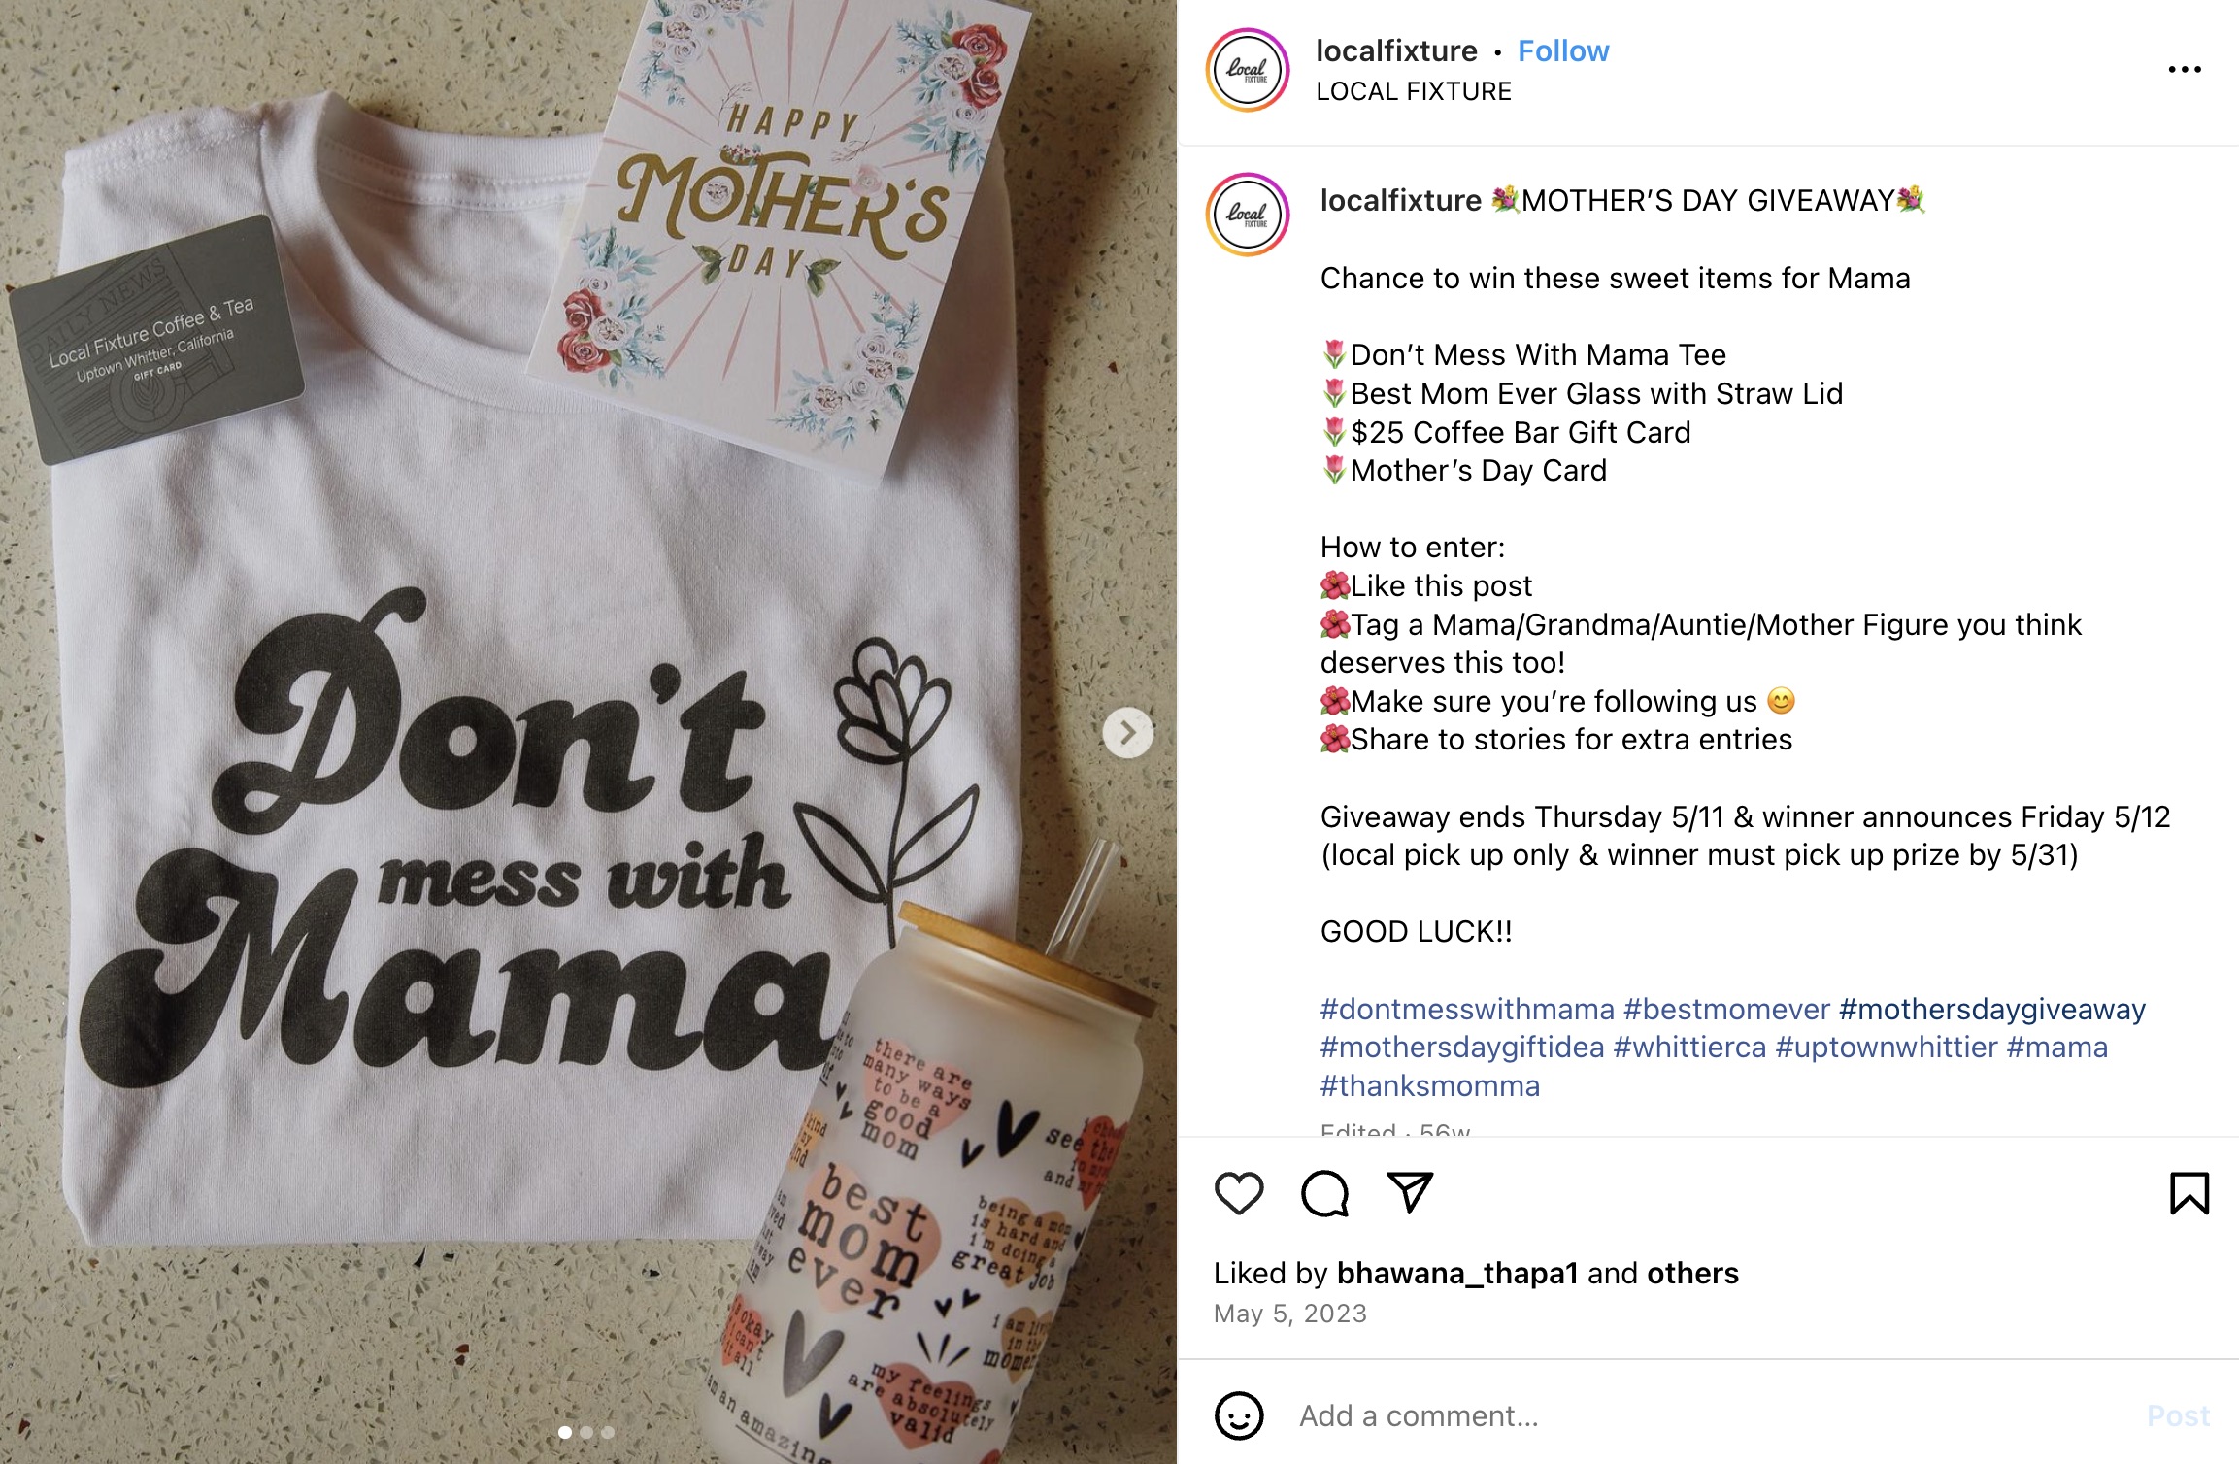Screen dimensions: 2239x1464
Task: Click the localfixture username in header
Action: tap(1396, 51)
